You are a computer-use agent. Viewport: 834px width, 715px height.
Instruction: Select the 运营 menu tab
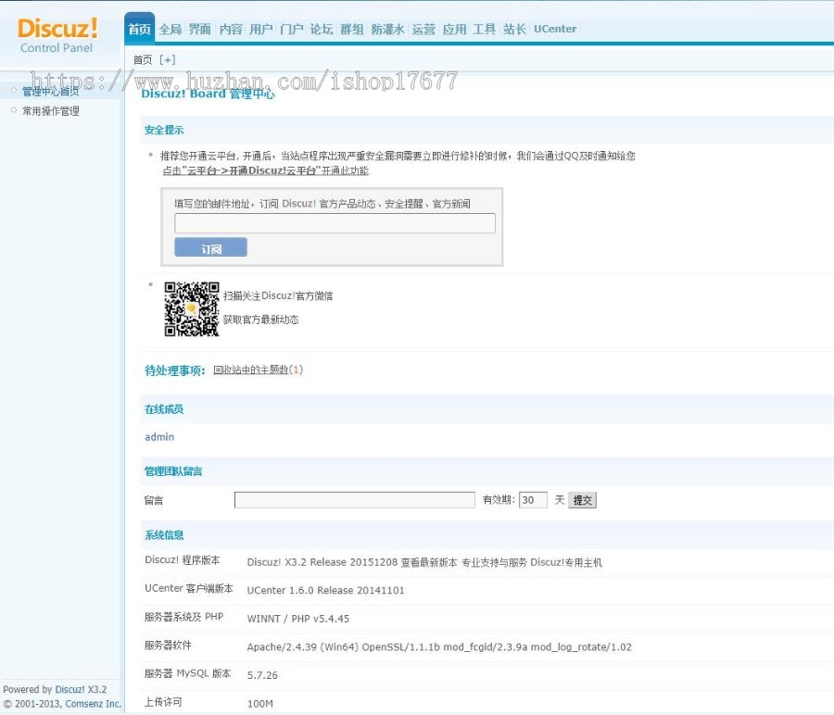[x=423, y=30]
